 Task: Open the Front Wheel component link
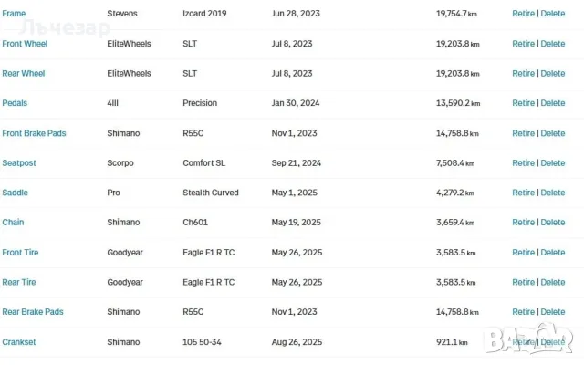(x=25, y=44)
